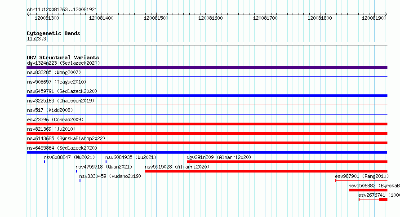Select small blue nsv6084935 marker
Viewport: 400px width, 217px height.
tap(106, 162)
